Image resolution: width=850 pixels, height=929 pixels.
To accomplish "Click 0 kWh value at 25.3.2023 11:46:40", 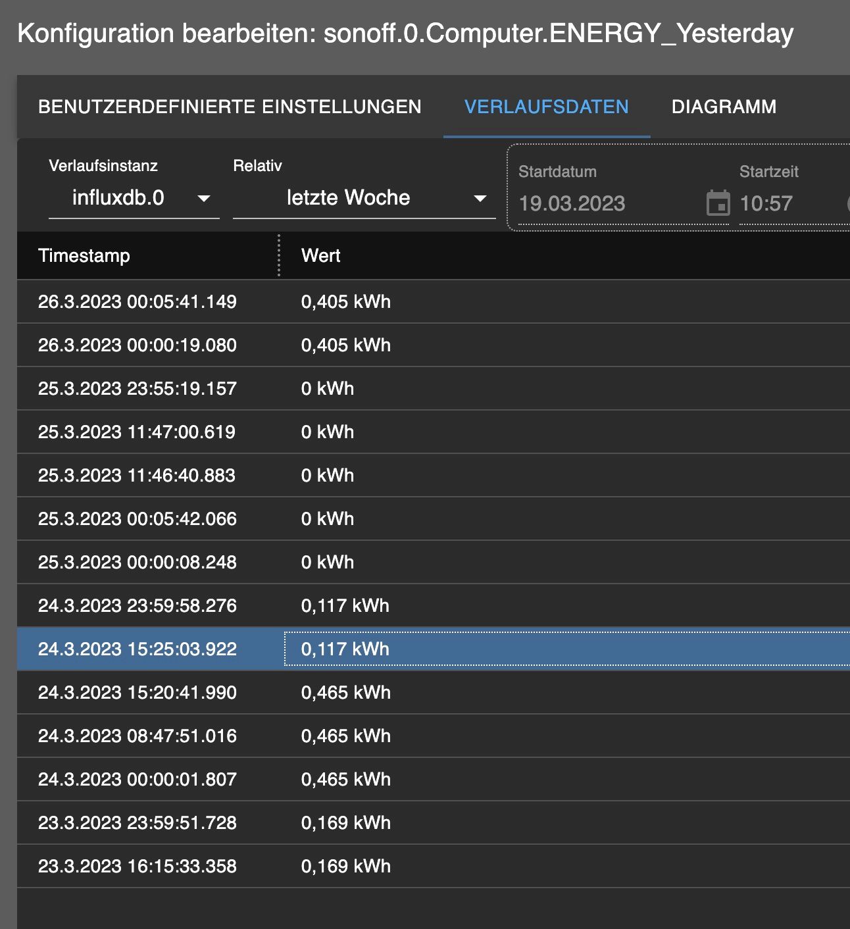I will tap(328, 475).
